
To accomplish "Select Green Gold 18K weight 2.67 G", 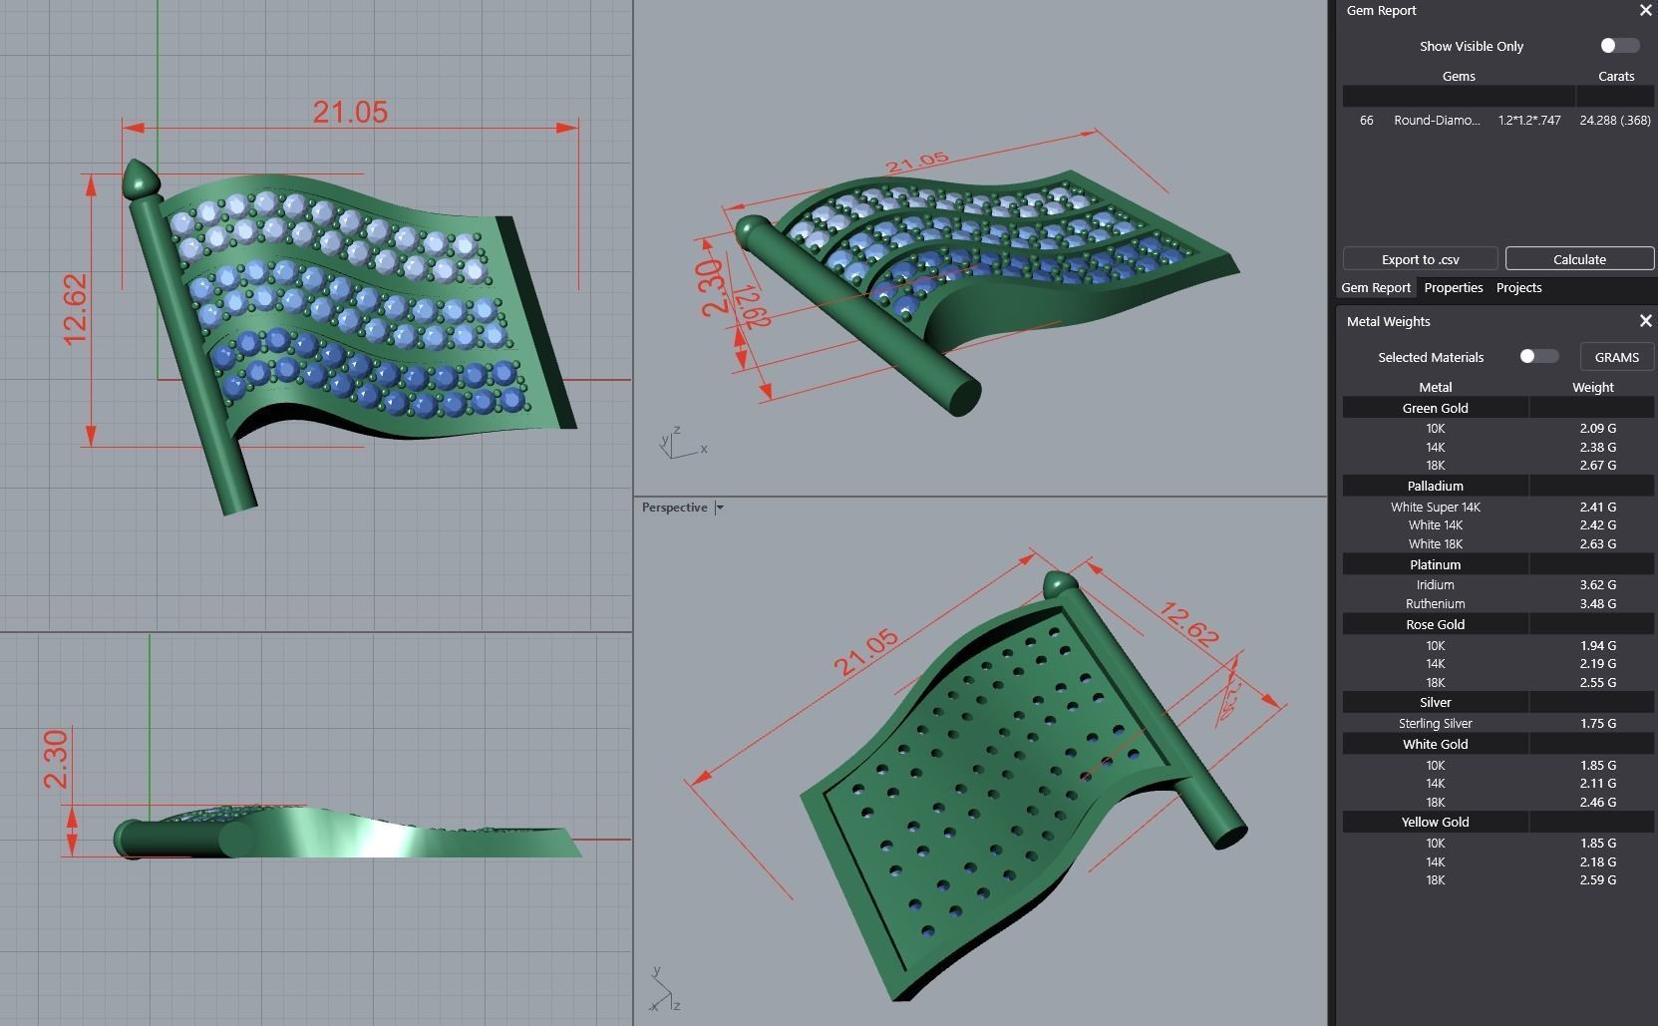I will click(1597, 465).
